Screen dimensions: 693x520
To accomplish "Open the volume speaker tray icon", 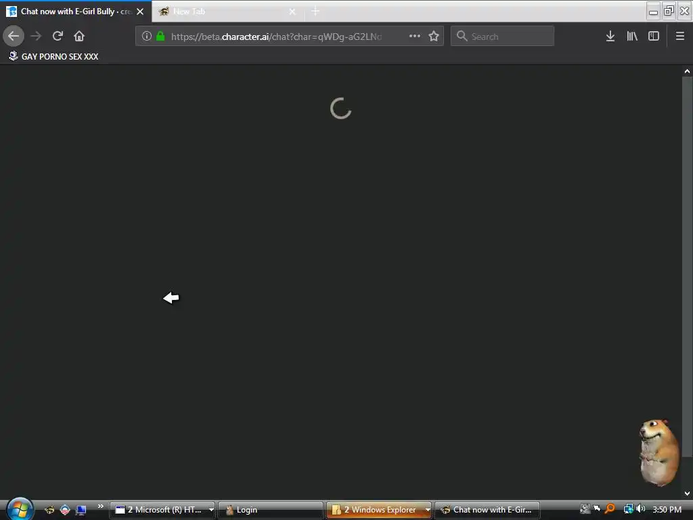I will (x=640, y=509).
